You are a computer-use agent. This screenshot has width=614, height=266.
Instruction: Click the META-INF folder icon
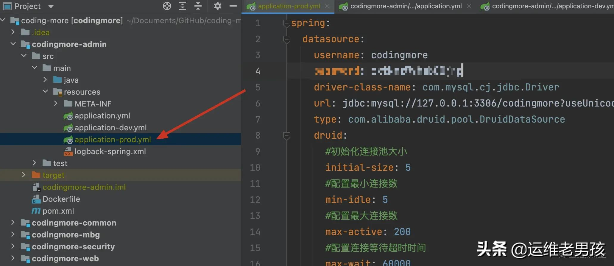point(68,104)
